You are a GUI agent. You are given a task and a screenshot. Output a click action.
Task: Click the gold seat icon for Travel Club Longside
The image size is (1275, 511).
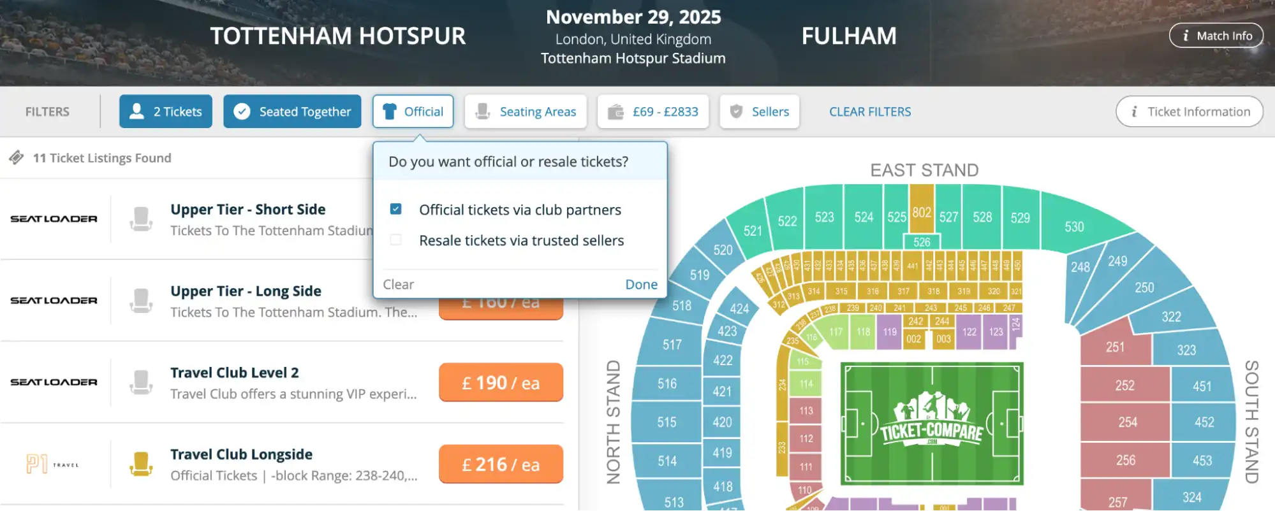point(142,463)
